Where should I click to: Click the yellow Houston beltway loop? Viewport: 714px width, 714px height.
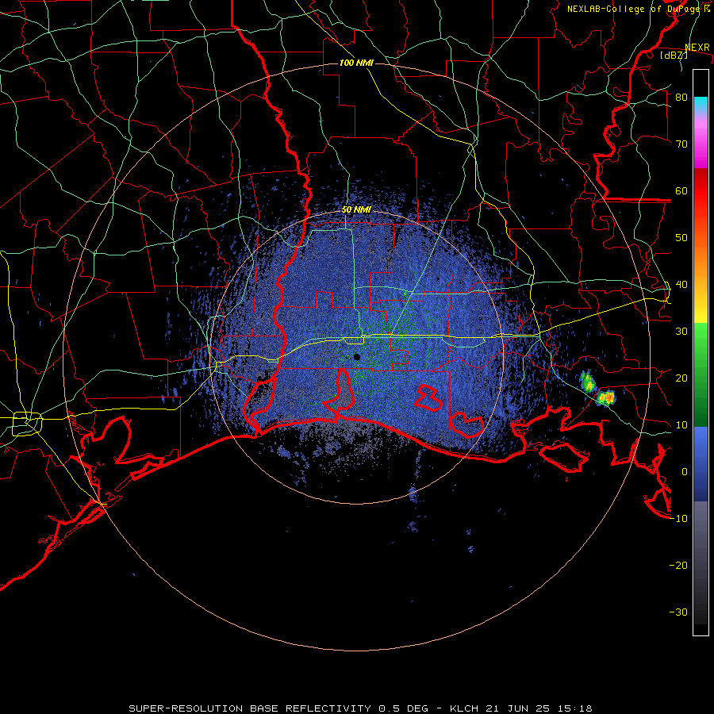click(27, 424)
